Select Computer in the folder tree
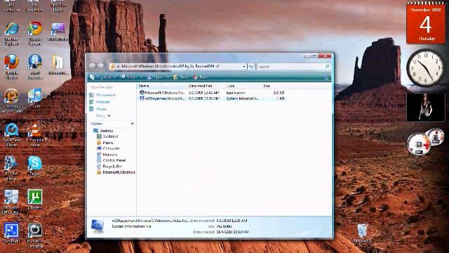 tap(111, 148)
